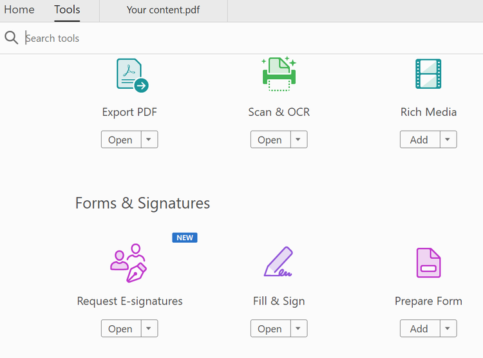Image resolution: width=483 pixels, height=358 pixels.
Task: Switch to Your content.pdf document tab
Action: coord(164,10)
